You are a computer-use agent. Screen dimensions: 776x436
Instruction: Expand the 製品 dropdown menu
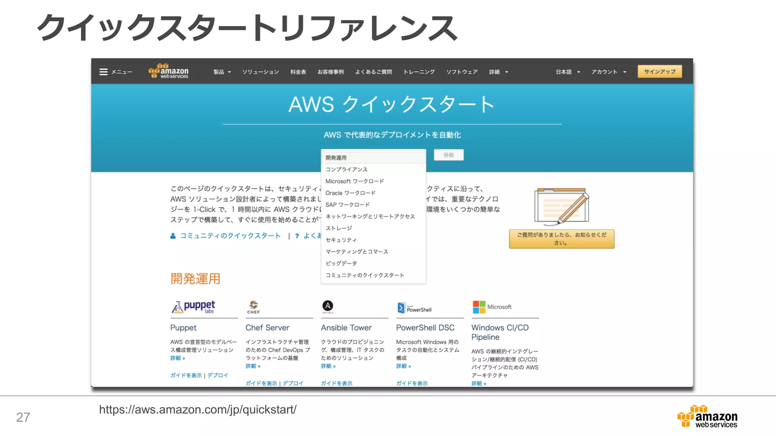coord(222,72)
